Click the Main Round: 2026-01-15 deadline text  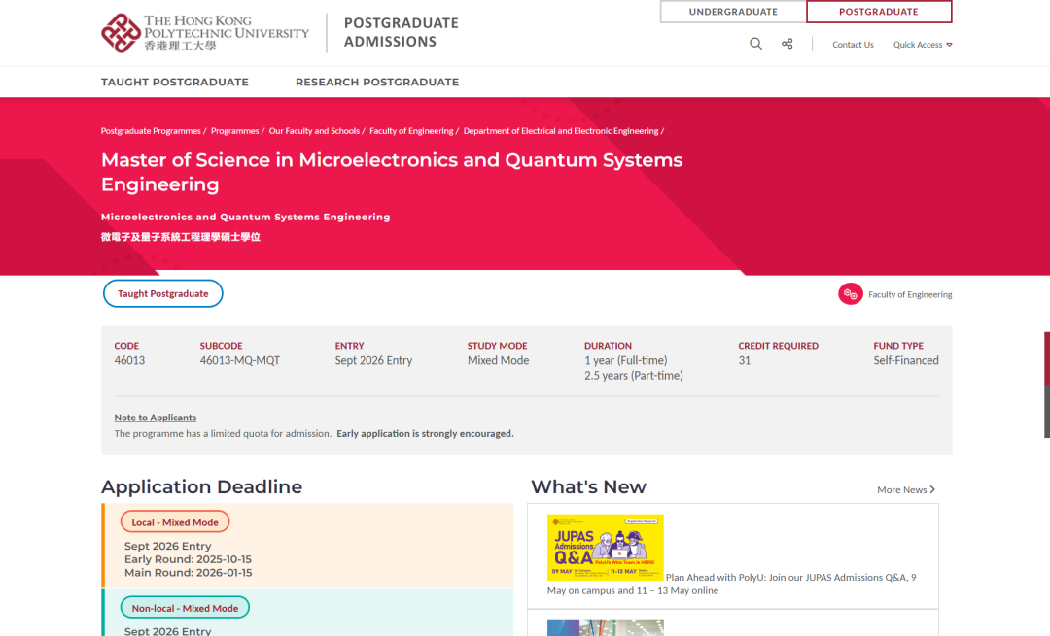[189, 573]
